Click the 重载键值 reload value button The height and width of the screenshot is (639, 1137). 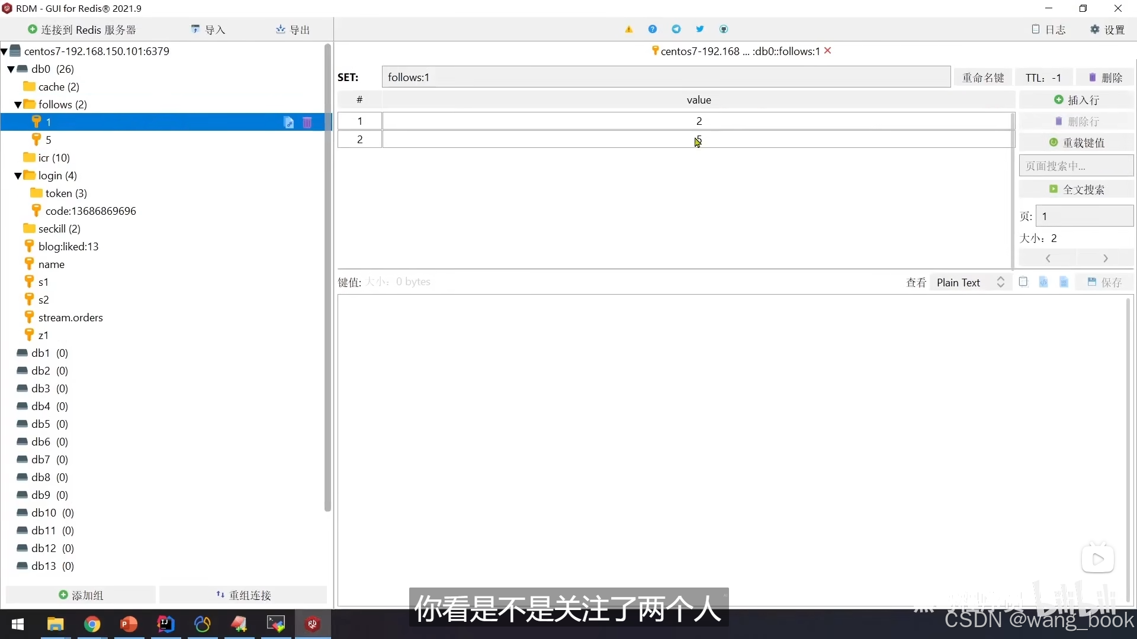[1077, 143]
